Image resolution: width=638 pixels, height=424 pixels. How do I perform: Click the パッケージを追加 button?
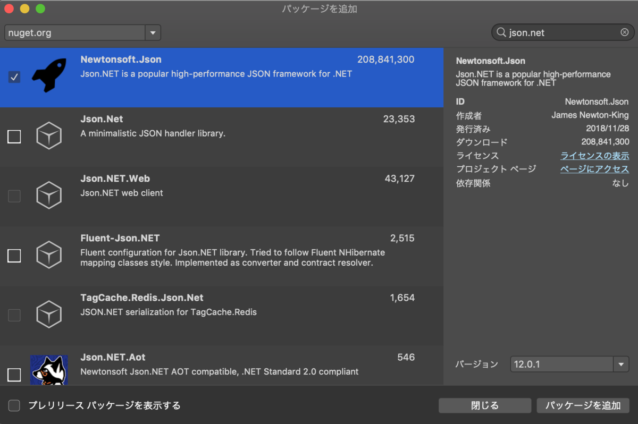point(583,405)
